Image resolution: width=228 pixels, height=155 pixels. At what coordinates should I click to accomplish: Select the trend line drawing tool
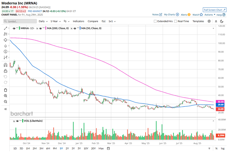pyautogui.click(x=5, y=28)
